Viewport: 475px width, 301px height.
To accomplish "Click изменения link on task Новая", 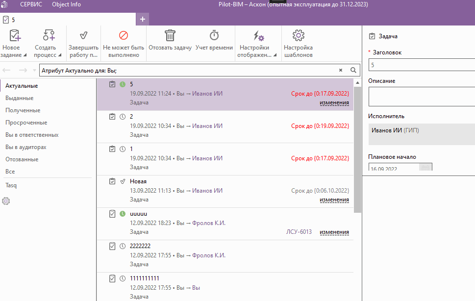I will 334,200.
